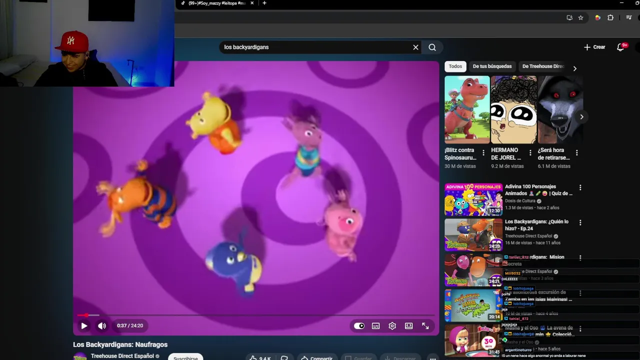Close the Soy_mazzy browser tab
This screenshot has width=640, height=360.
252,3
